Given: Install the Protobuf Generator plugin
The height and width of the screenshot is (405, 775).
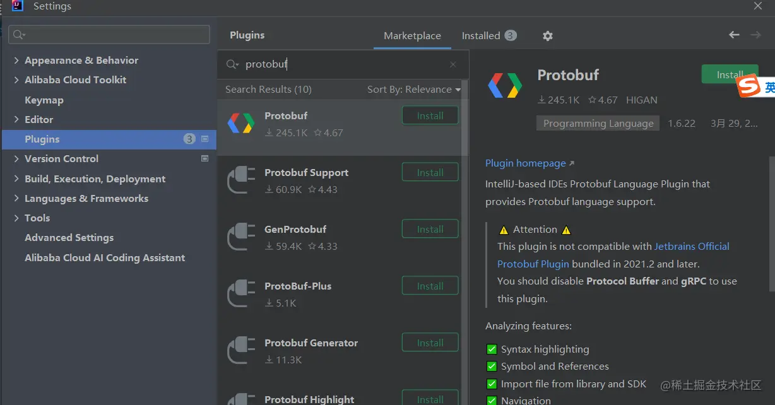Looking at the screenshot, I should (430, 343).
